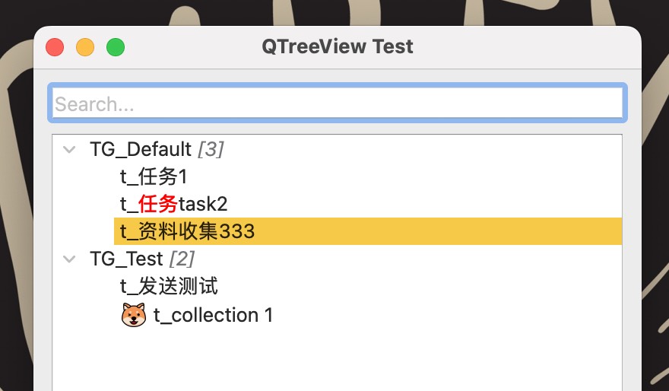Select the t_任务1 tree item
Viewport: 669px width, 391px height.
(154, 177)
